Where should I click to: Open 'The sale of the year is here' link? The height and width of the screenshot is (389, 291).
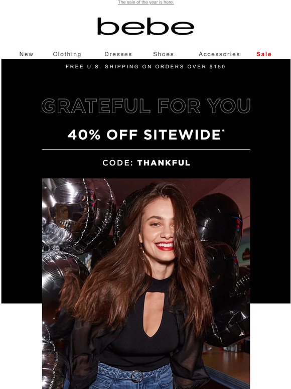point(146,2)
